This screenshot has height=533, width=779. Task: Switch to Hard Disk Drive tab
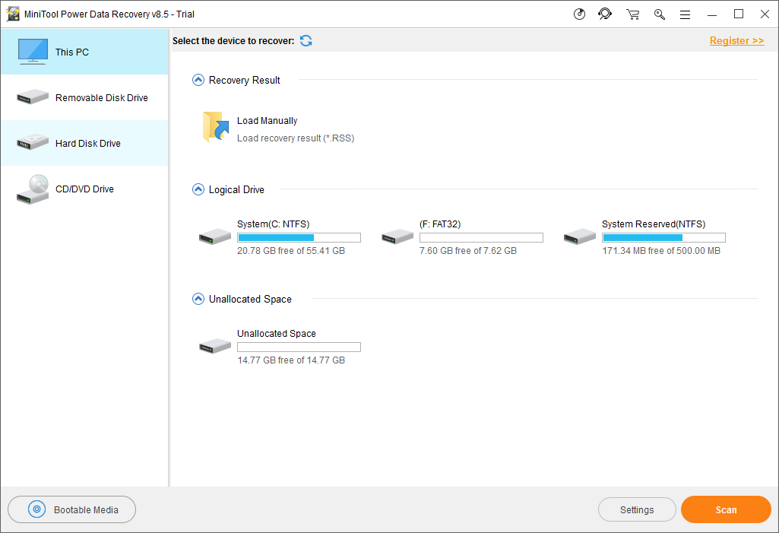point(84,143)
